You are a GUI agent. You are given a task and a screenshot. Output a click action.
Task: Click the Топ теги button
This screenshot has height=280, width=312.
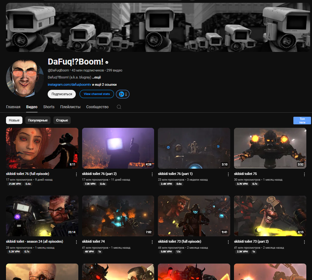(x=302, y=121)
